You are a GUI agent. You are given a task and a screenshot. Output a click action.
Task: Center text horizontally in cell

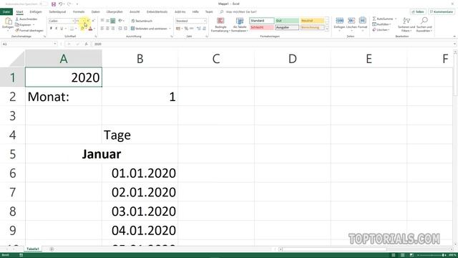107,29
